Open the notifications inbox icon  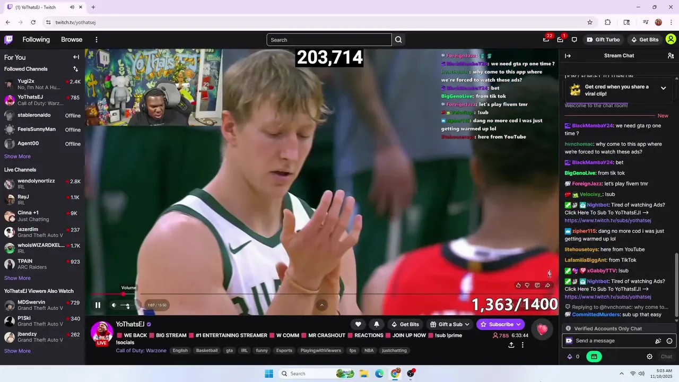pos(560,40)
